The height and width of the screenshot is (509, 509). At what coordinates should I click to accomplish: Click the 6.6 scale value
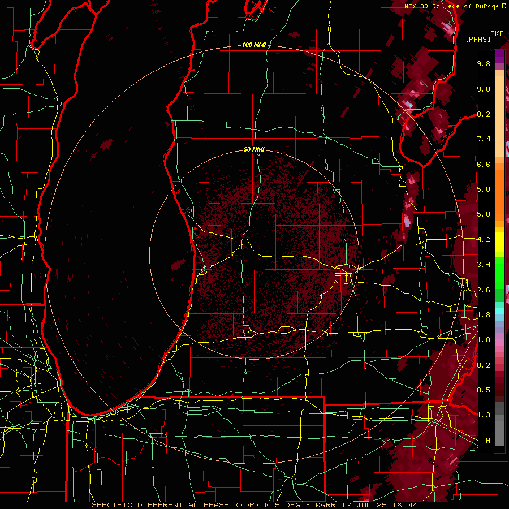point(484,164)
